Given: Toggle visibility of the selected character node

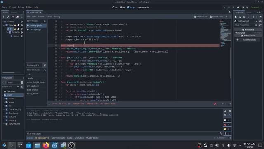Looking at the screenshot, I should click(21, 29).
